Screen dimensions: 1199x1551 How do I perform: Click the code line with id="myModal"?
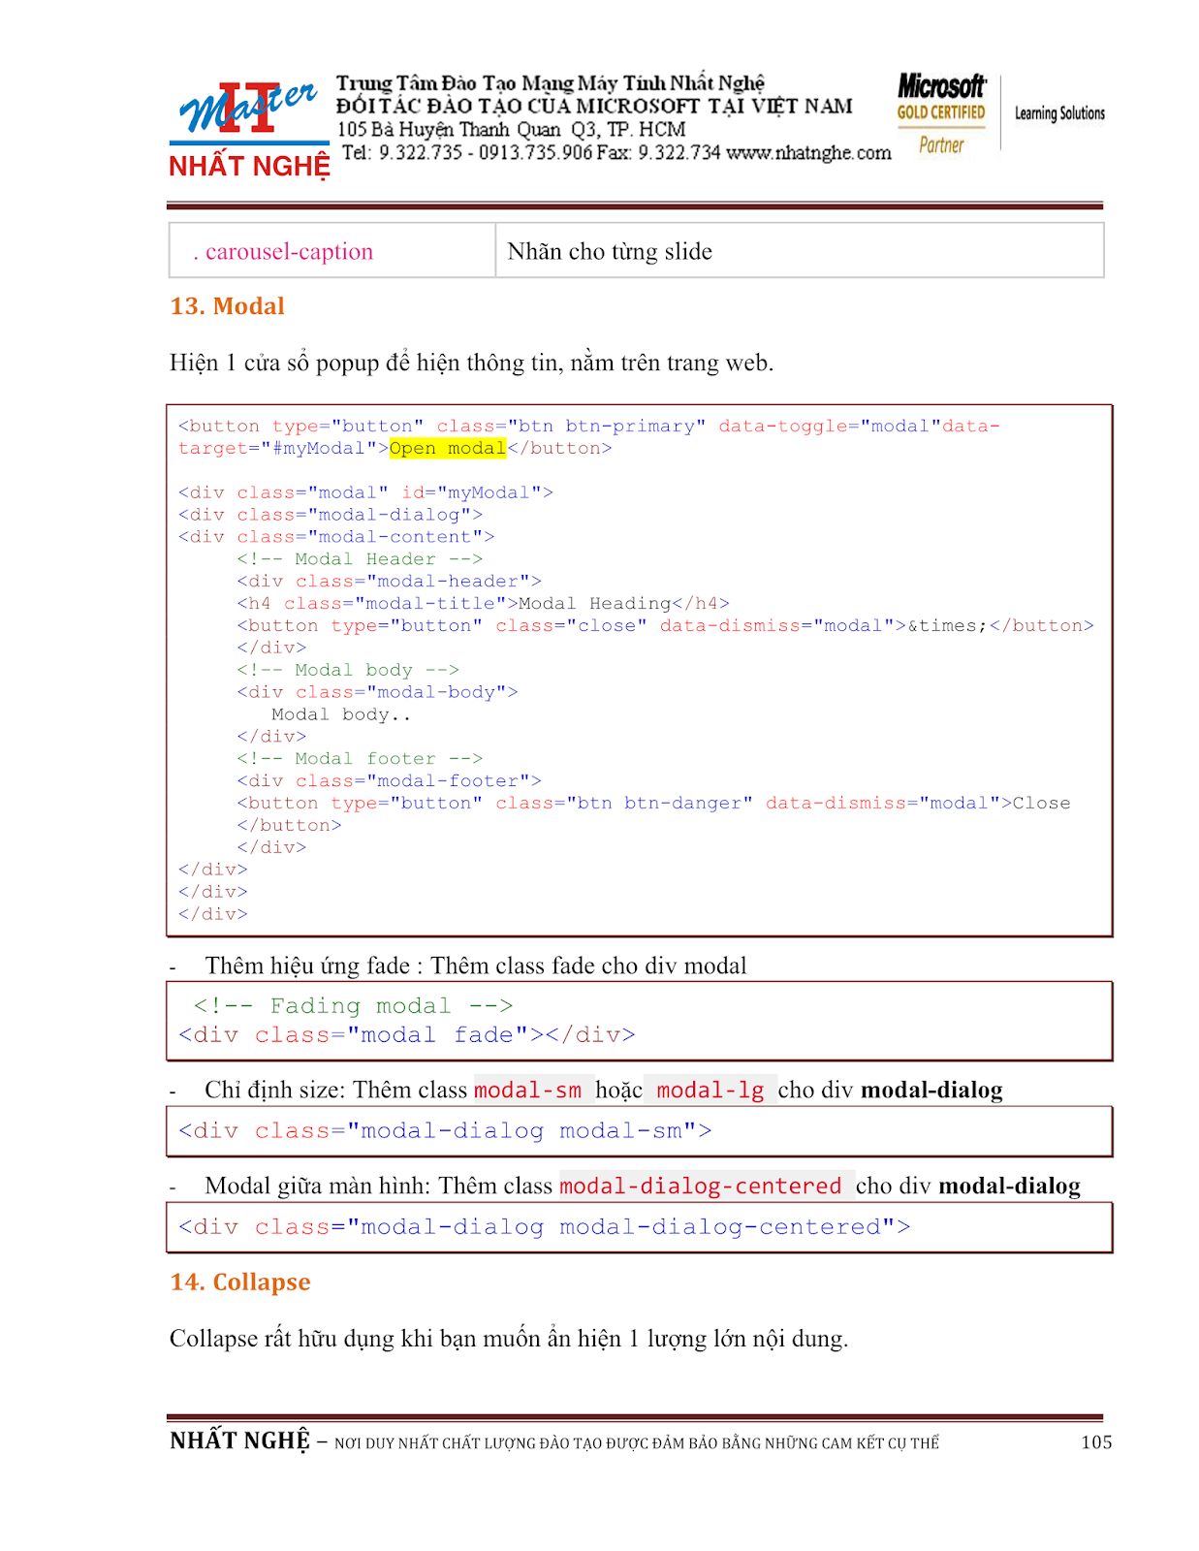click(365, 492)
